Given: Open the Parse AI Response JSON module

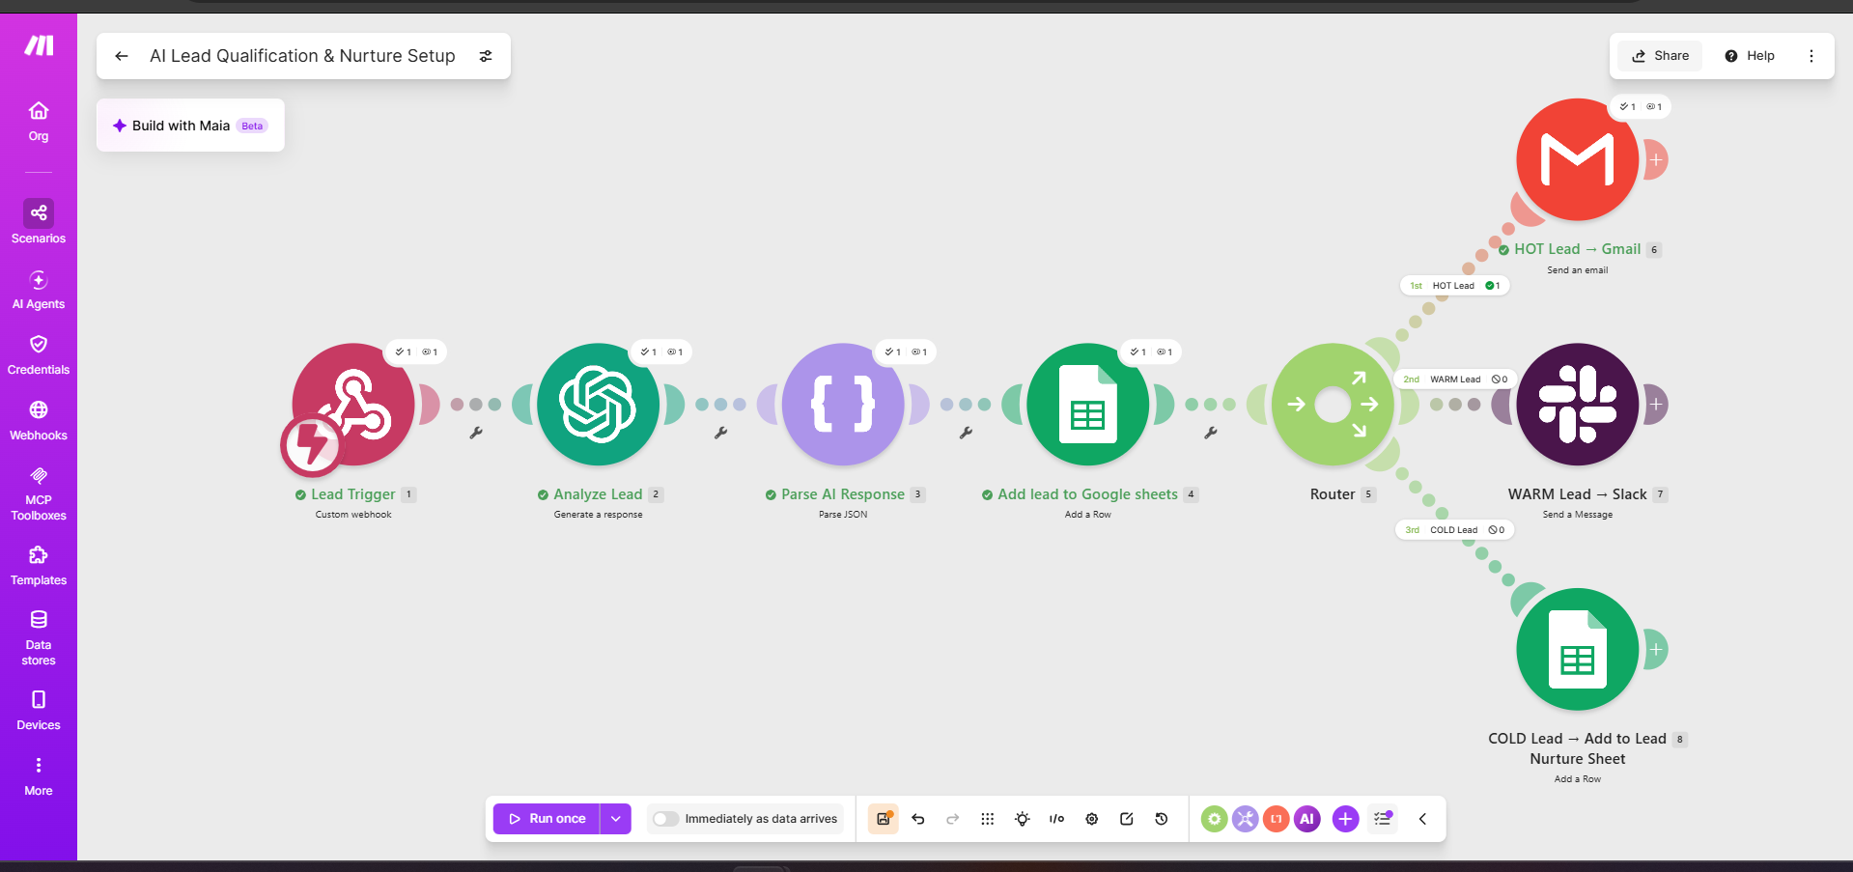Looking at the screenshot, I should pos(843,405).
